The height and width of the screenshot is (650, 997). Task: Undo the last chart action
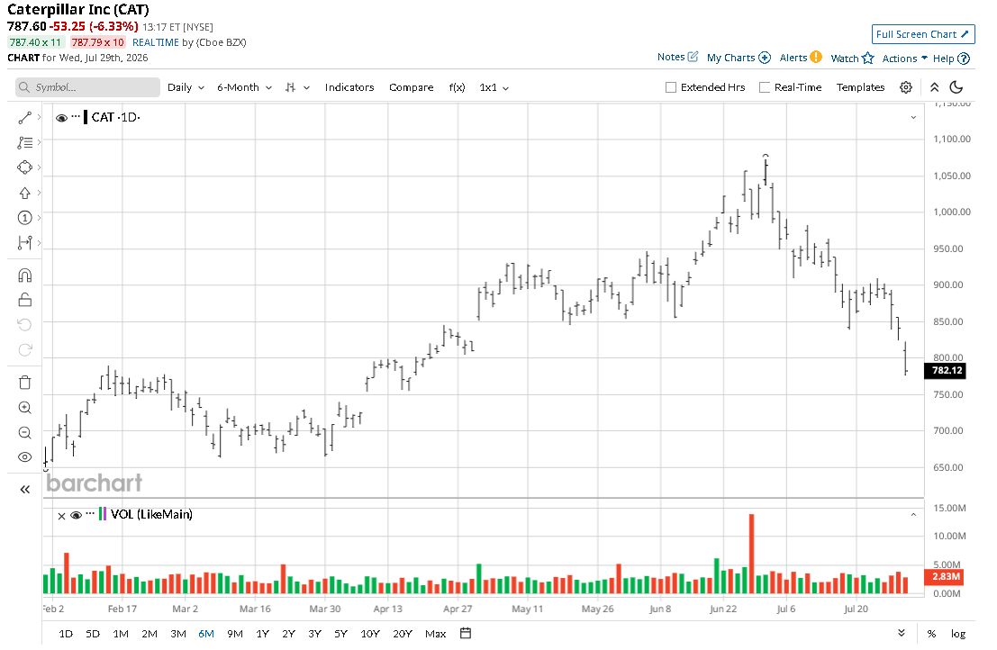(25, 325)
